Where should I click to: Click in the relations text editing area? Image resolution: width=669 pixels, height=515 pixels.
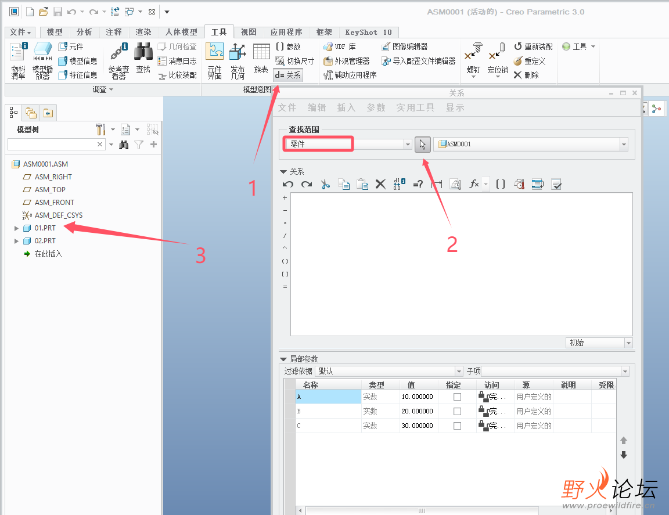(461, 265)
